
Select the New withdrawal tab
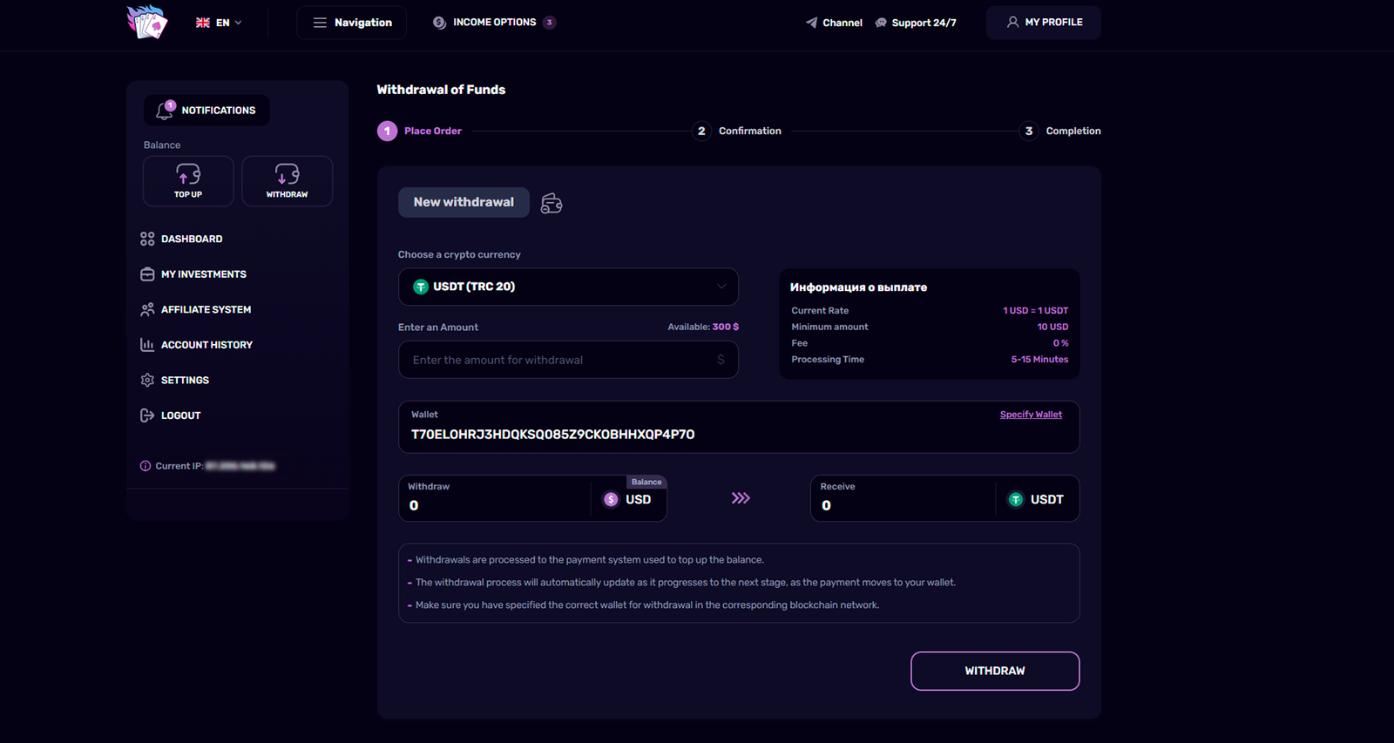tap(464, 202)
